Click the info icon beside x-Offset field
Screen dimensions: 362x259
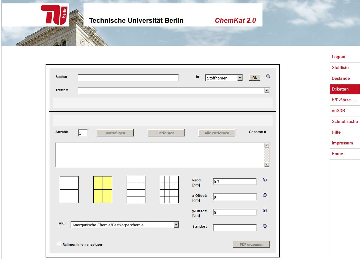265,195
